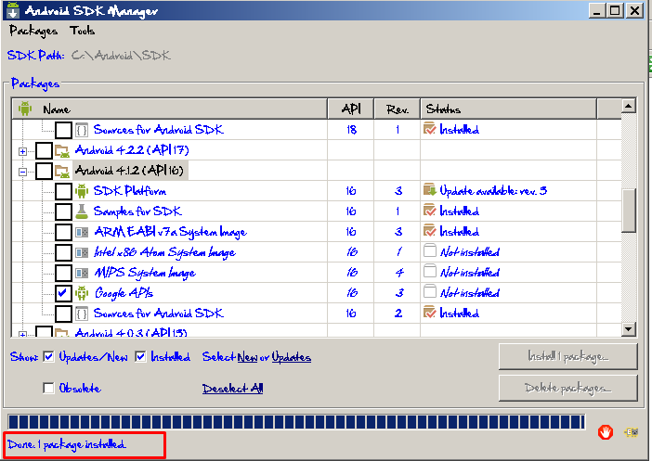Click the installed status icon for ARM EABI image

coord(429,230)
